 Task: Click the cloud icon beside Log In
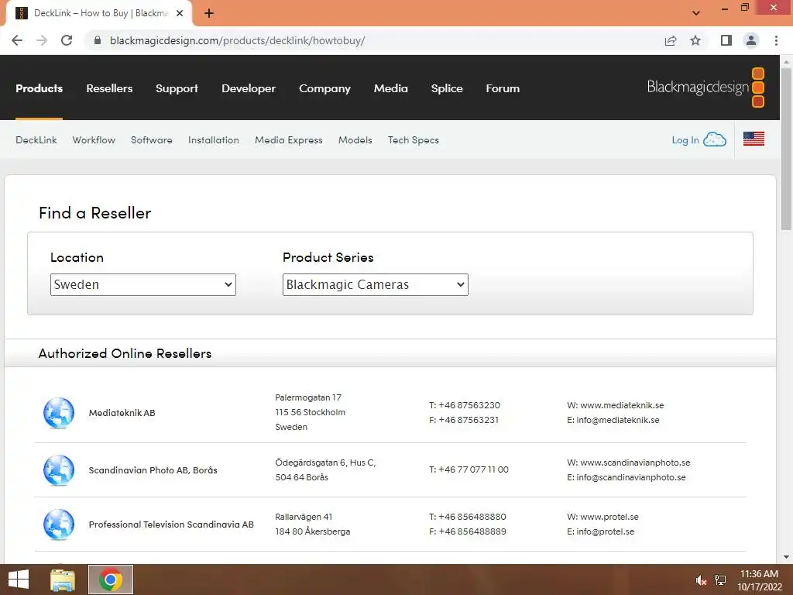[715, 139]
